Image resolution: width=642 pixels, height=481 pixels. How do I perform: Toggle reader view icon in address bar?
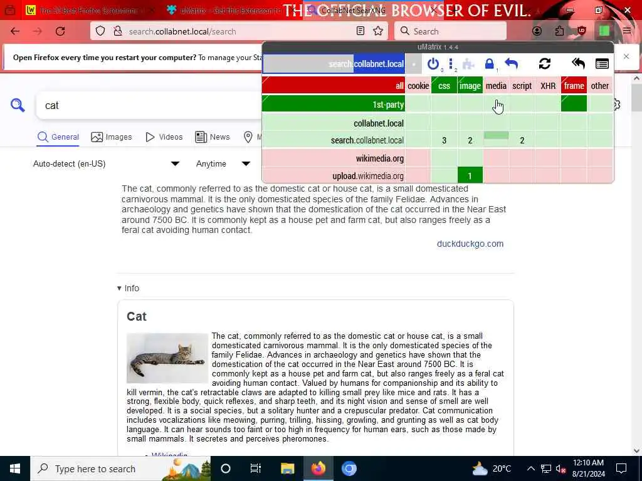[x=360, y=31]
